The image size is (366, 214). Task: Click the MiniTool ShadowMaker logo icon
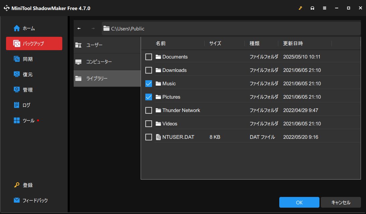(7, 8)
